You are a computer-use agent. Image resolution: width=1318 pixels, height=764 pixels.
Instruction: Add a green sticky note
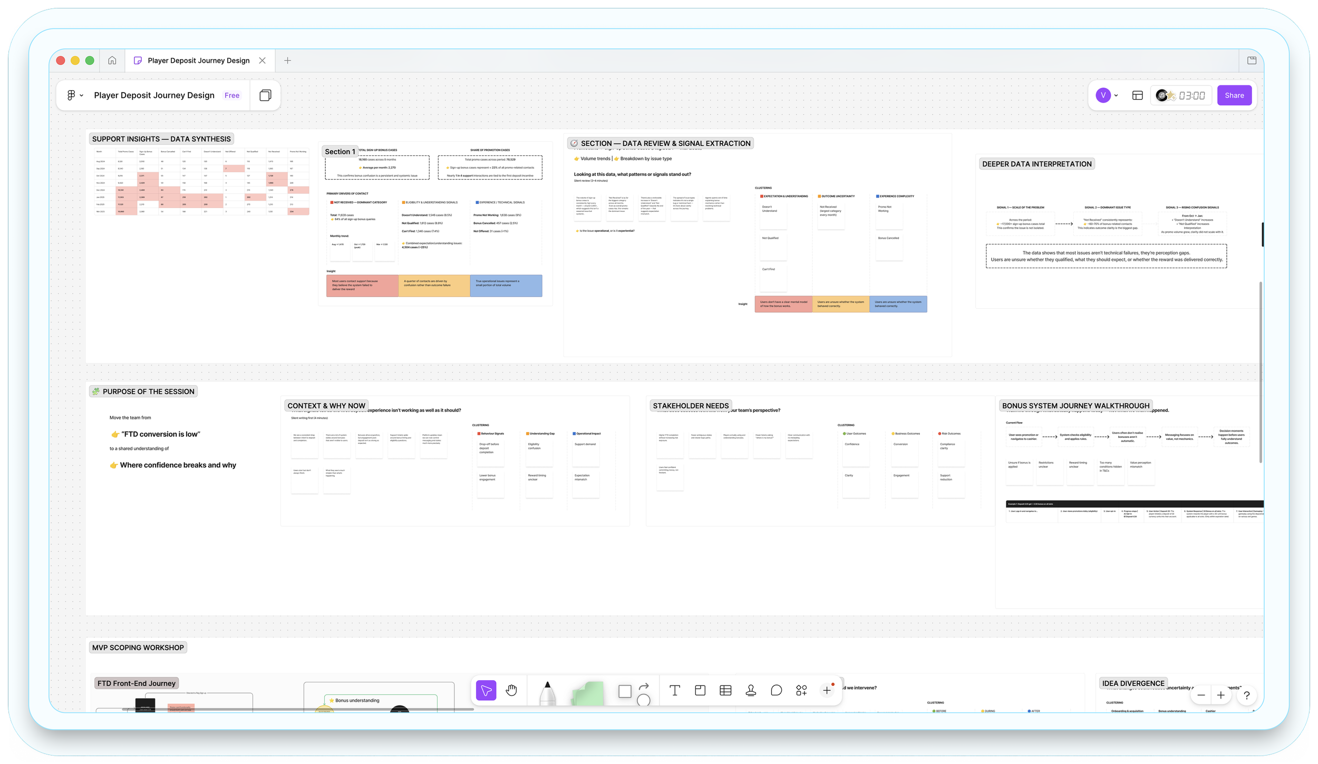[587, 693]
